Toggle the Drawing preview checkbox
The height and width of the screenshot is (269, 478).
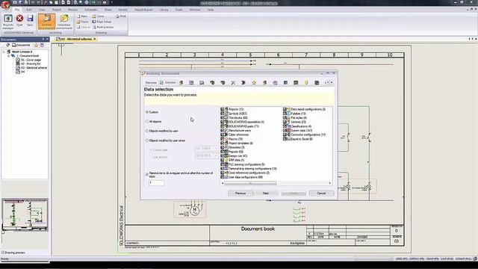pos(3,253)
